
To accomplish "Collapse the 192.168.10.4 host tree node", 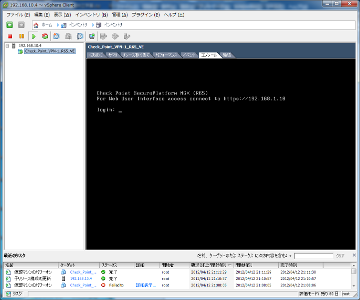I will (7, 45).
